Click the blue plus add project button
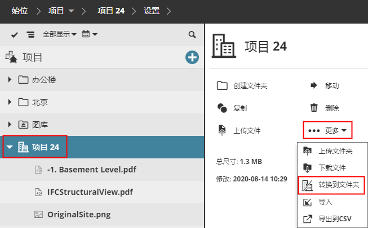 coord(192,57)
